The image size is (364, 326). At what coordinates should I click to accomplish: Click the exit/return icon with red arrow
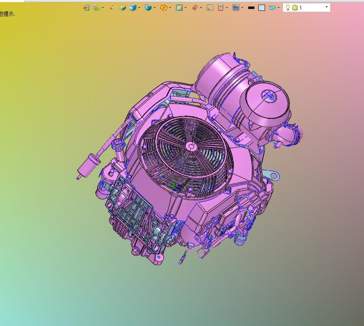[86, 8]
